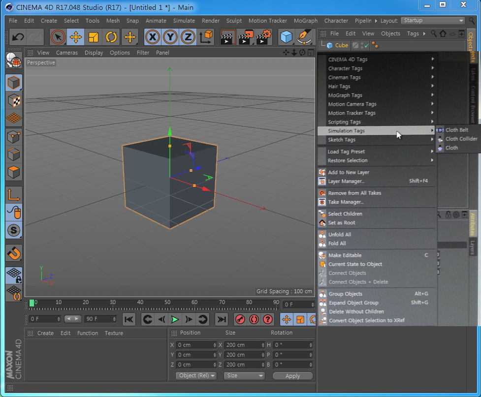
Task: Click the Group Objects menu entry
Action: click(377, 294)
